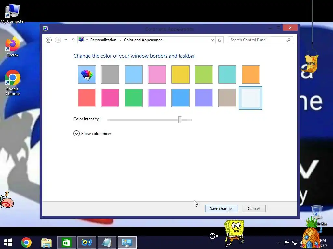Select the highlighted white swatch
The width and height of the screenshot is (333, 249).
point(251,98)
